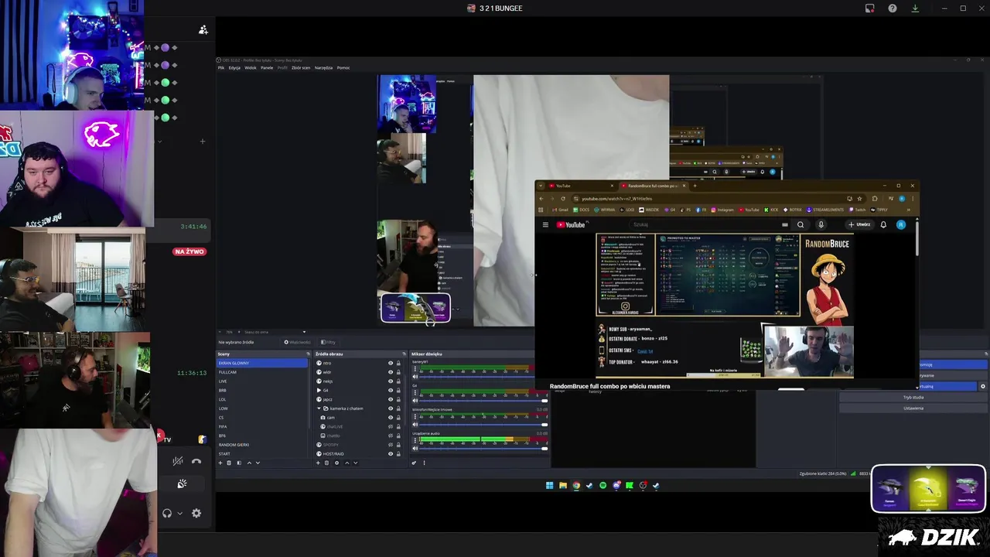Open Chrome from the taskbar
The image size is (990, 557).
(x=576, y=486)
